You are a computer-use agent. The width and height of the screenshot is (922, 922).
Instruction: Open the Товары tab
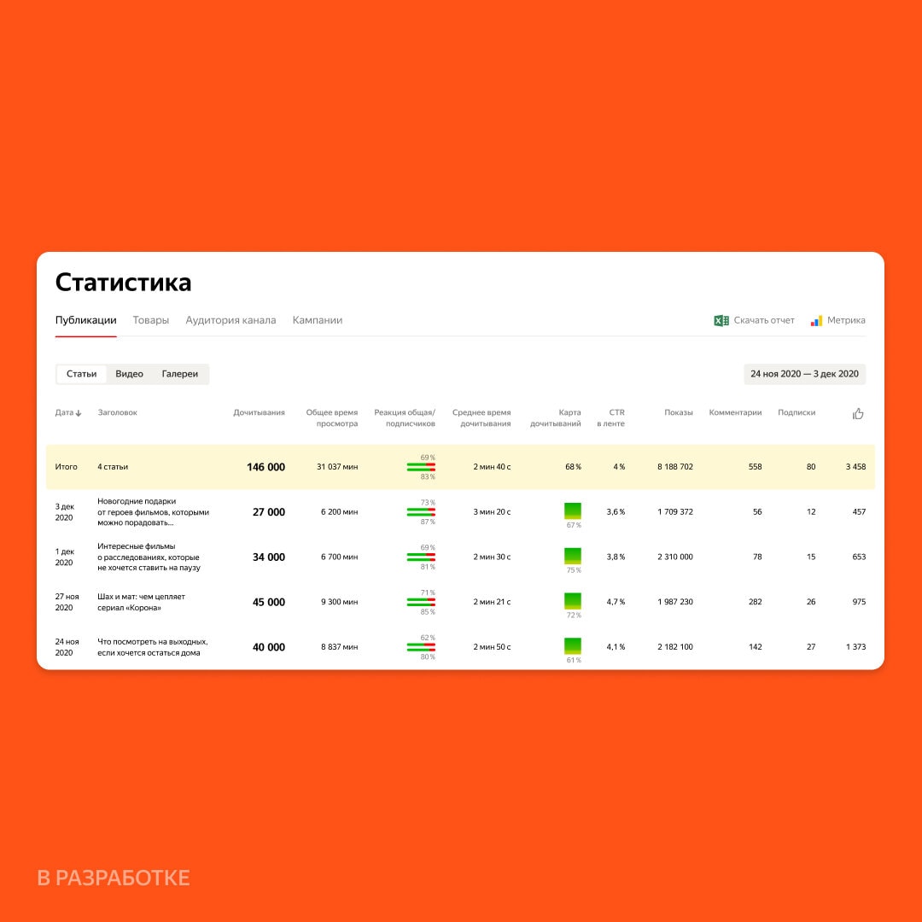pyautogui.click(x=151, y=320)
